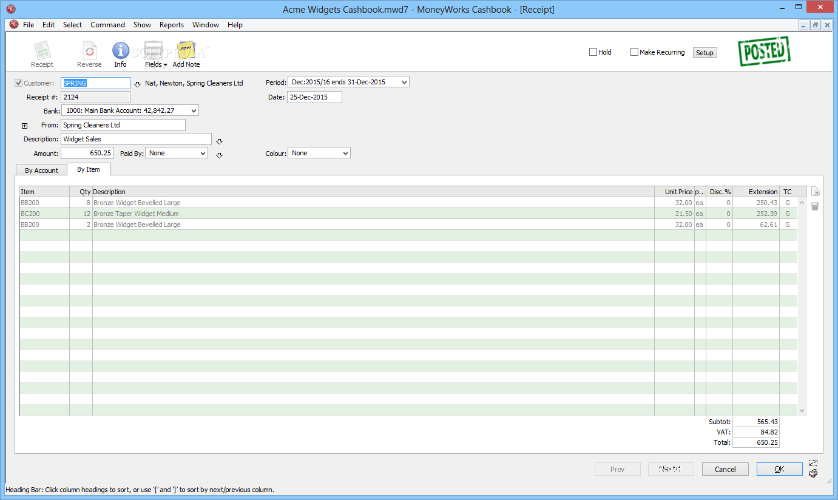Select the Bronze Taper Widget Medium row
The image size is (838, 500).
coord(408,214)
